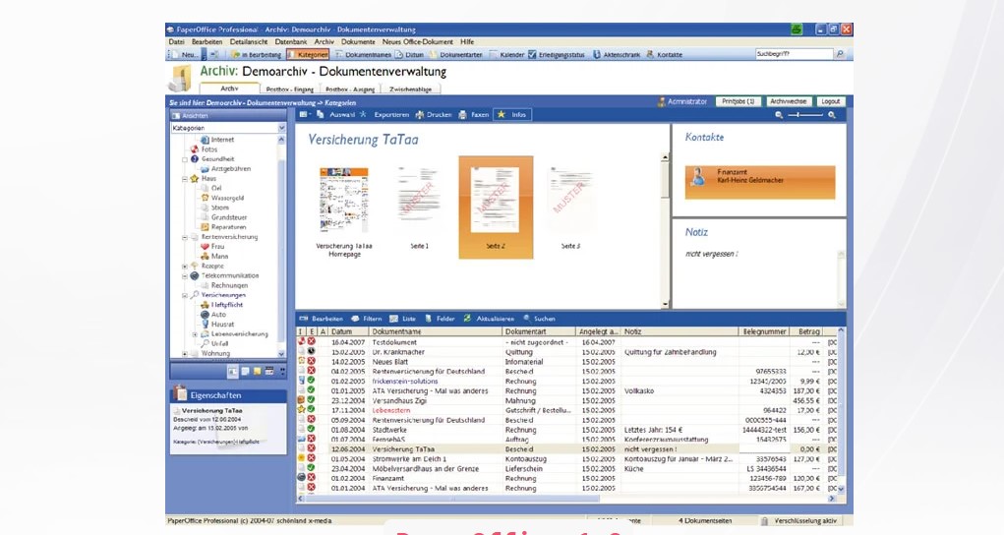Click the Dokumentarten toolbar button
Screen dimensions: 1004x535
(x=455, y=54)
